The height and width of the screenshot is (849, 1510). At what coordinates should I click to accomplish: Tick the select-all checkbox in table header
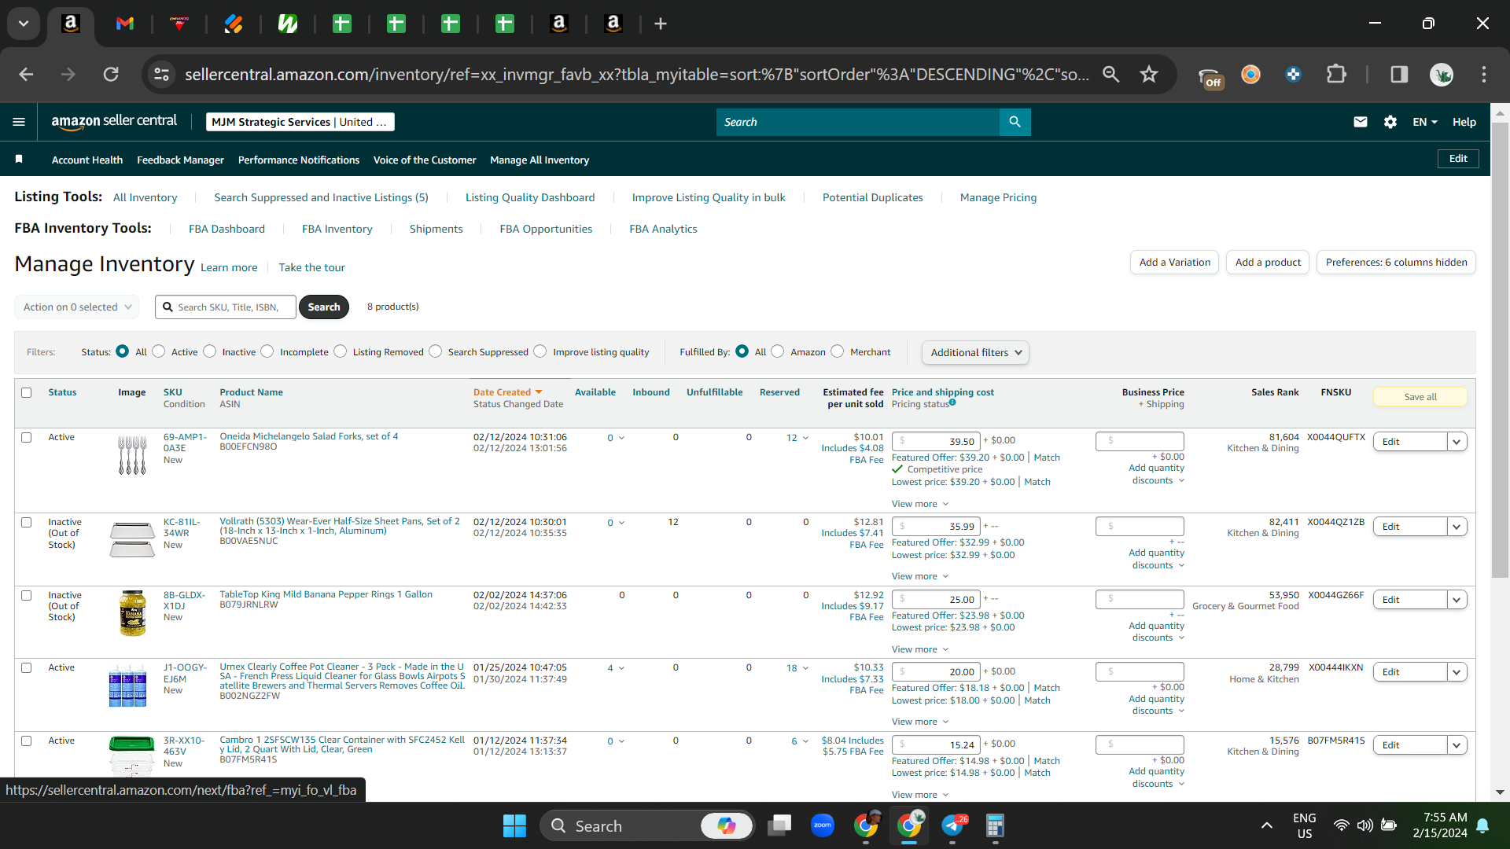27,392
